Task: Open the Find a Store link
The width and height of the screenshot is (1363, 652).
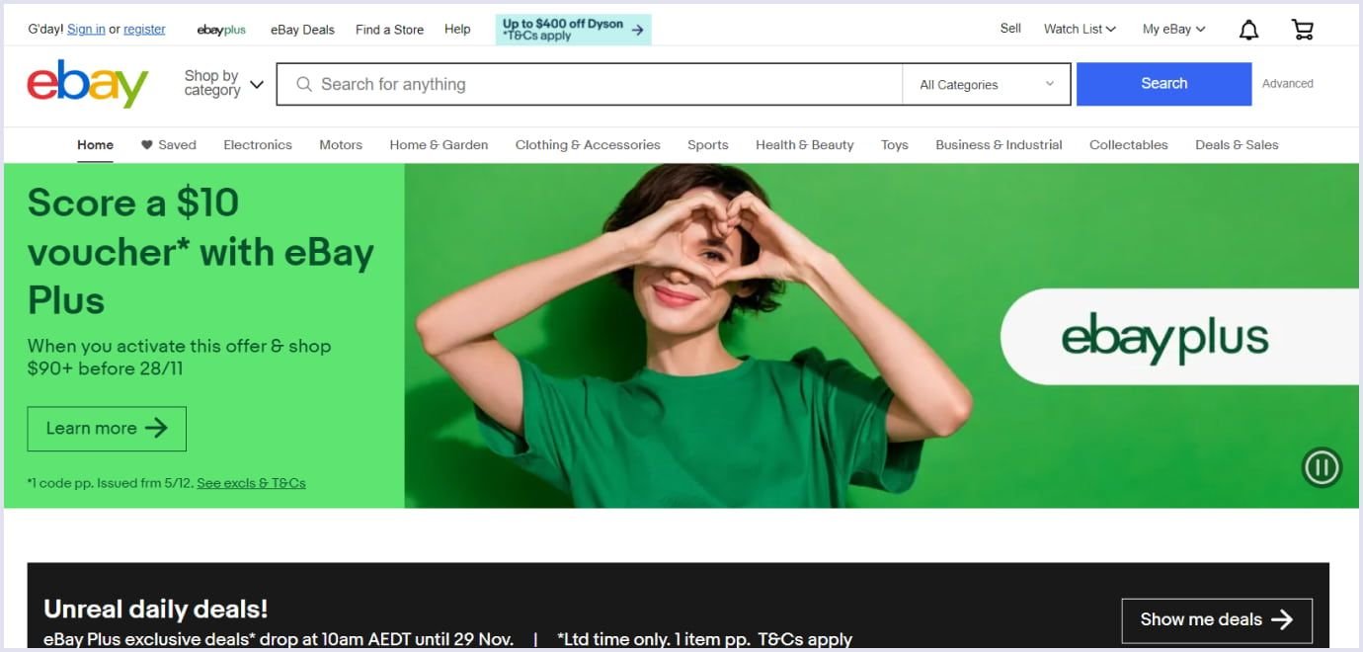Action: tap(389, 29)
